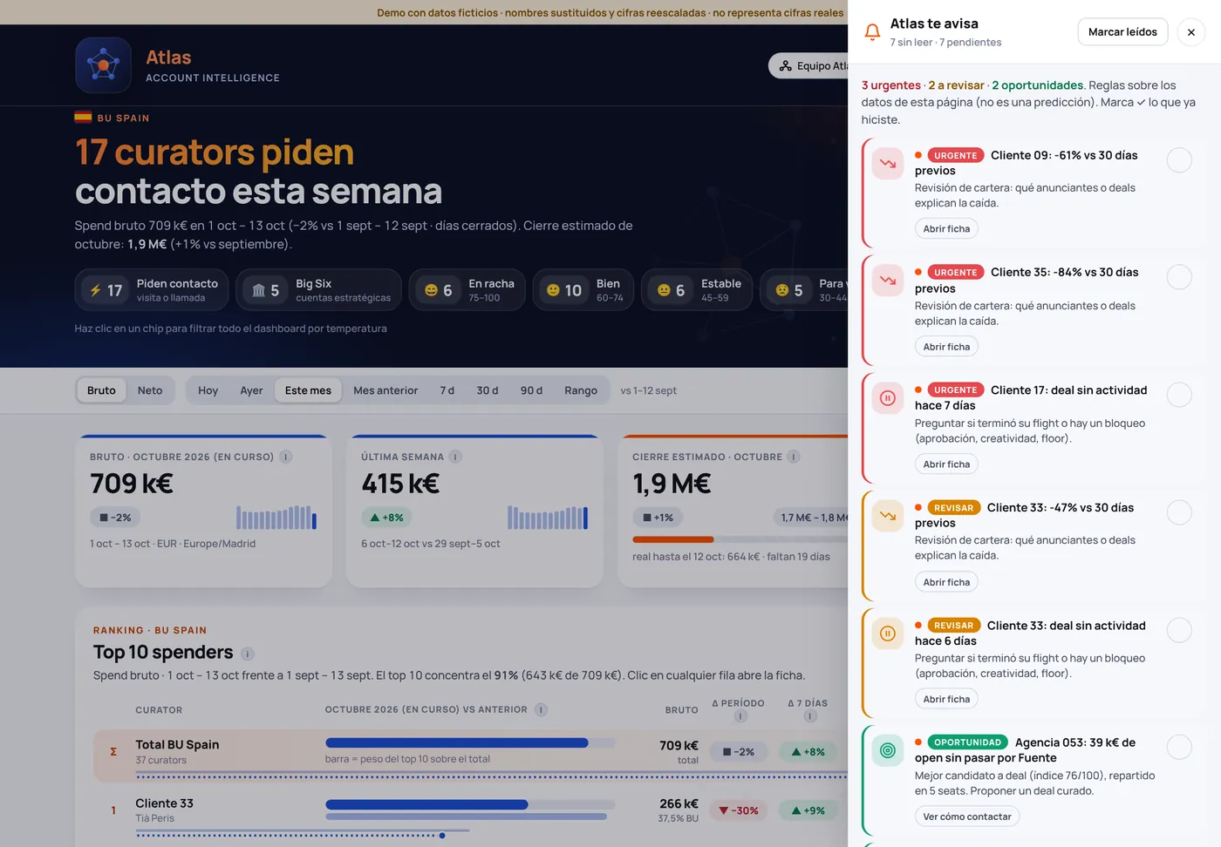The height and width of the screenshot is (847, 1221).
Task: Select the Hoy period tab
Action: tap(208, 390)
